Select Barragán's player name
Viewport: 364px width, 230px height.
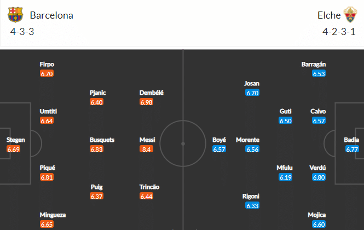314,65
